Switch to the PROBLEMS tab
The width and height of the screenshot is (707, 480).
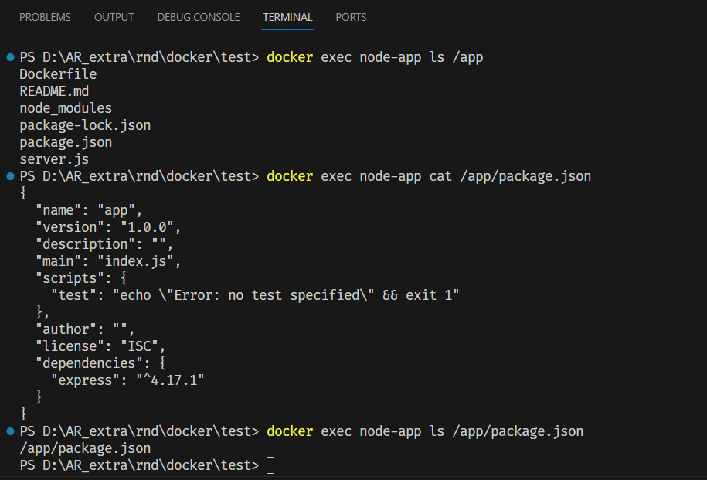coord(45,17)
